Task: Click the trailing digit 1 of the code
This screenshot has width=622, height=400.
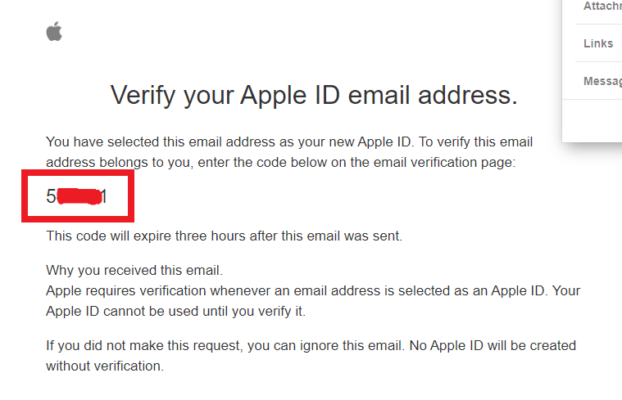Action: [103, 197]
